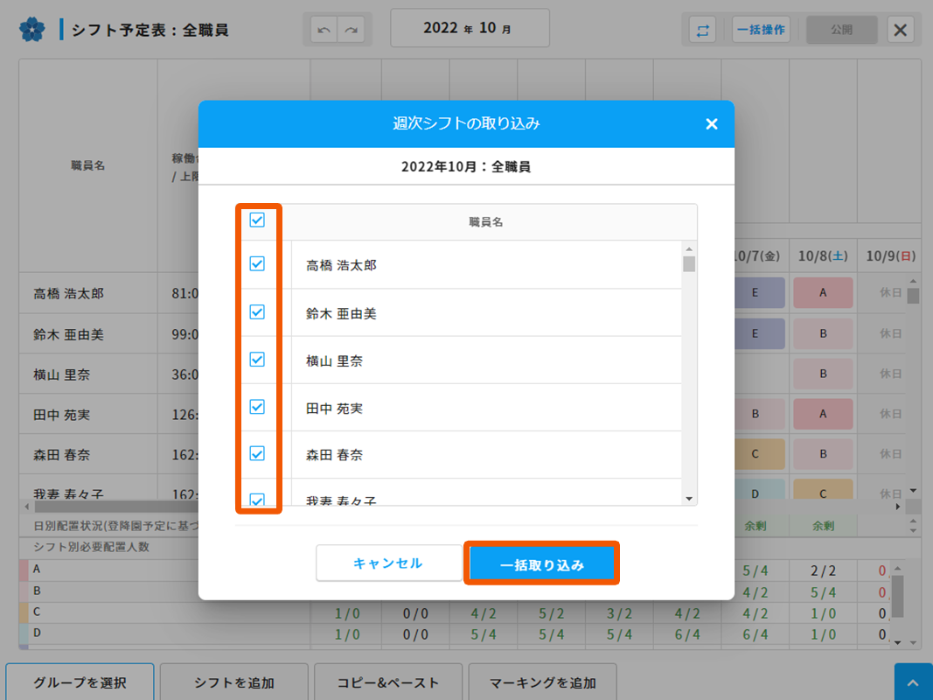Click the コピー&ペースト tab button
Viewport: 933px width, 700px height.
click(388, 682)
